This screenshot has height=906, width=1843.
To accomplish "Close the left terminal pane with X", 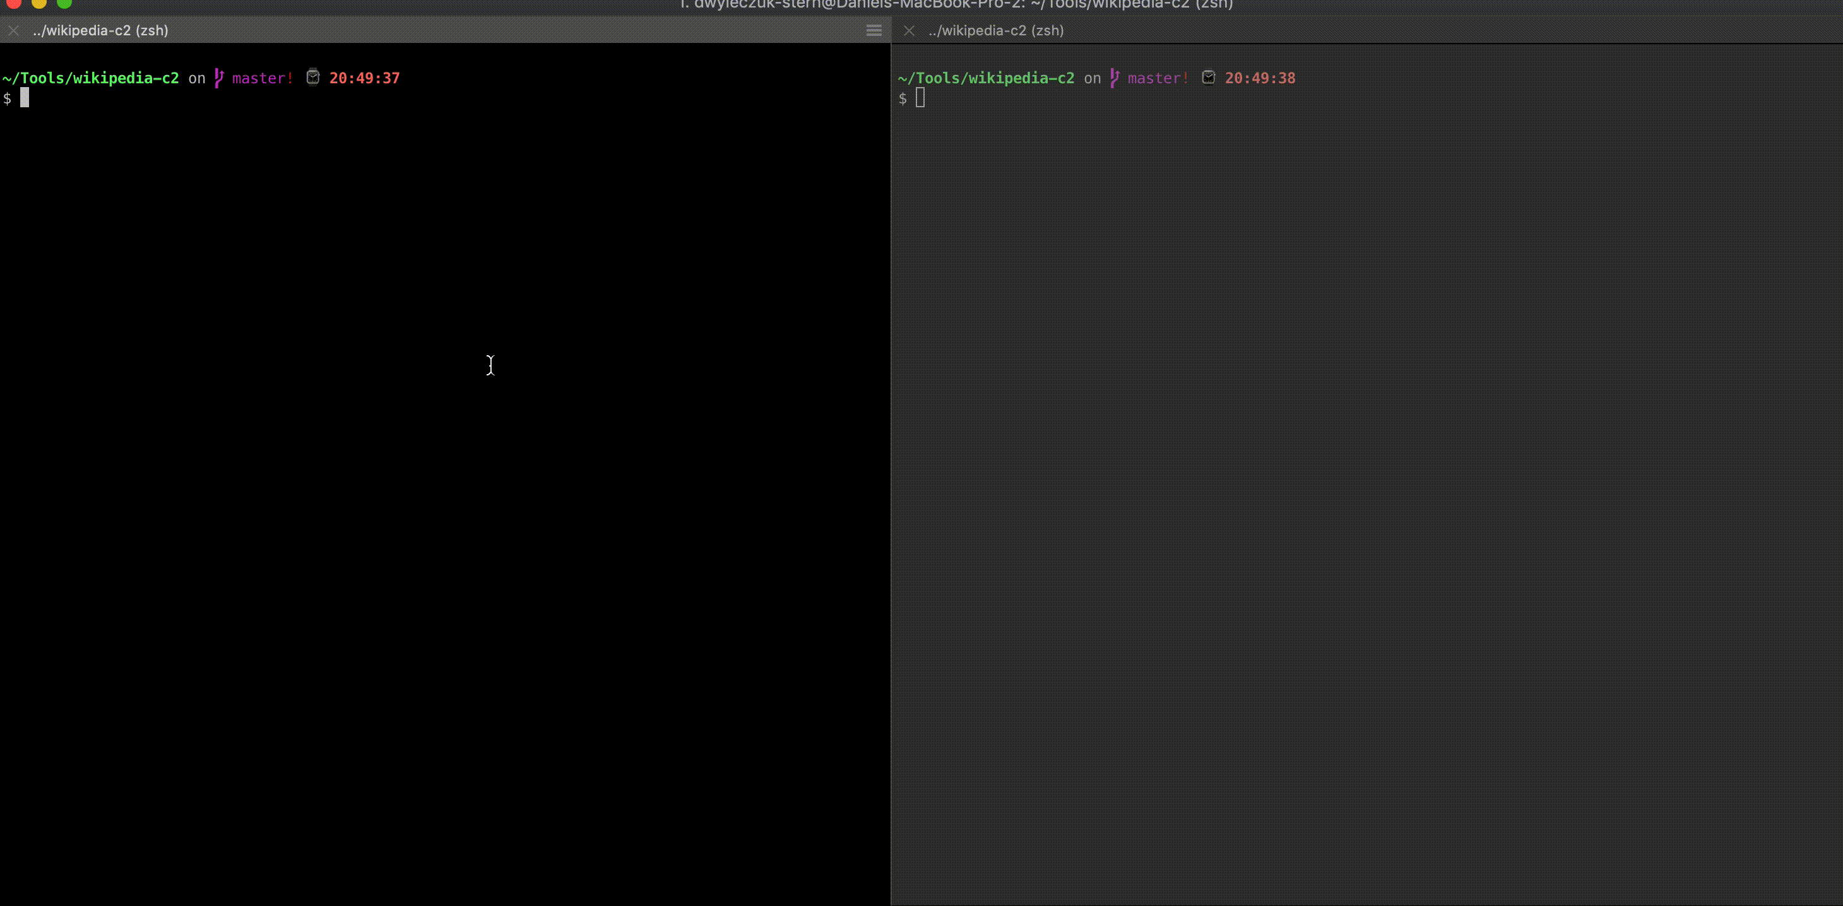I will click(x=14, y=30).
